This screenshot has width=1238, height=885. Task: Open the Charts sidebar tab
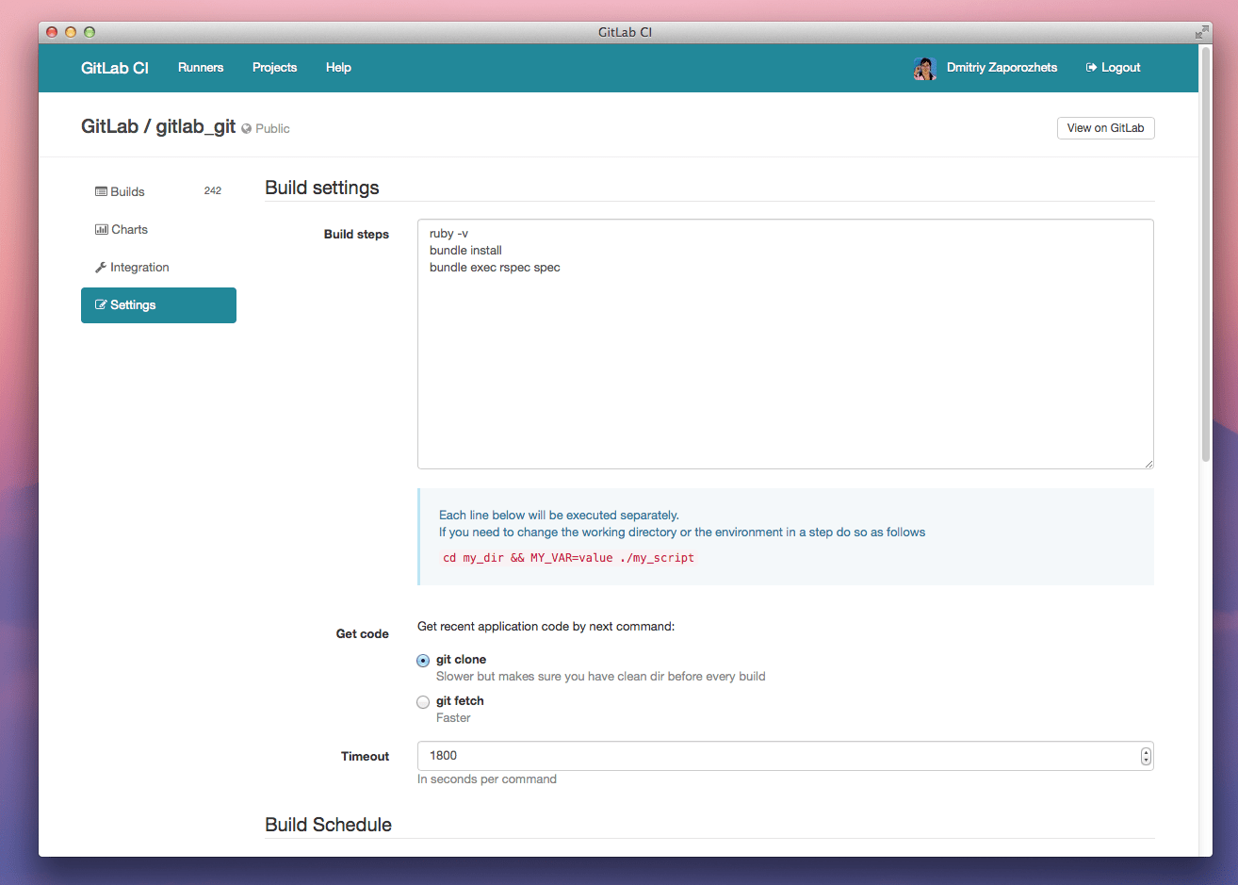pos(158,229)
